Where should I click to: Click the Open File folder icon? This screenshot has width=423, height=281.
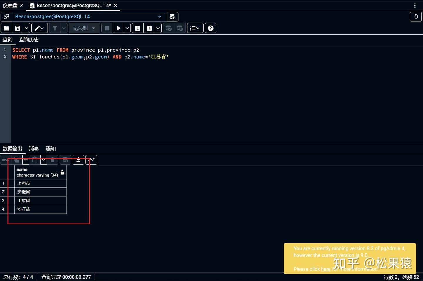coord(6,28)
